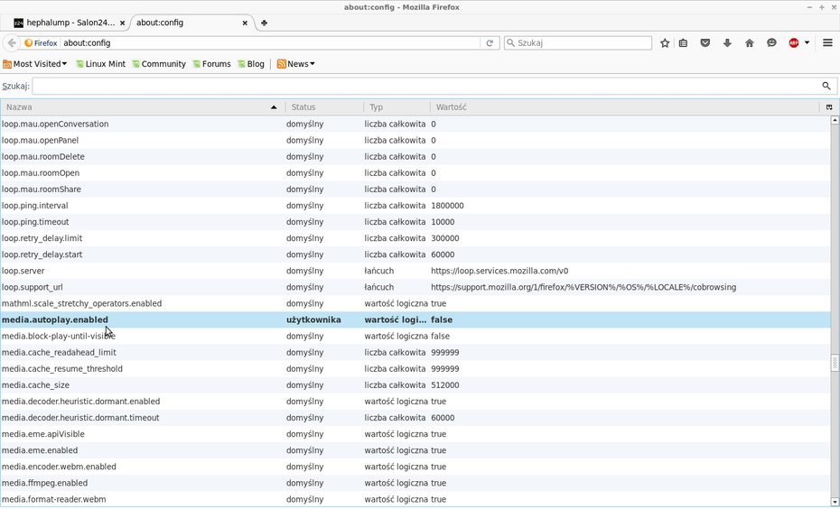Click the Pocket icon in toolbar
840x509 pixels.
[705, 42]
